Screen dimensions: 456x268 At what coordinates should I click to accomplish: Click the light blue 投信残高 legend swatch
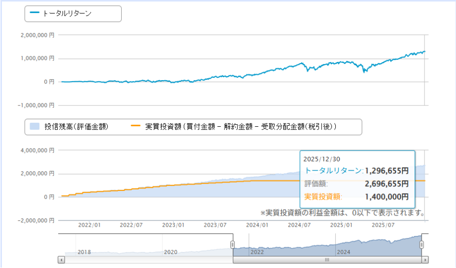point(34,127)
